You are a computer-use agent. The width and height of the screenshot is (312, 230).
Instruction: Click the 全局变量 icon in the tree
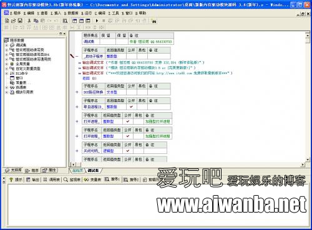pyautogui.click(x=12, y=64)
